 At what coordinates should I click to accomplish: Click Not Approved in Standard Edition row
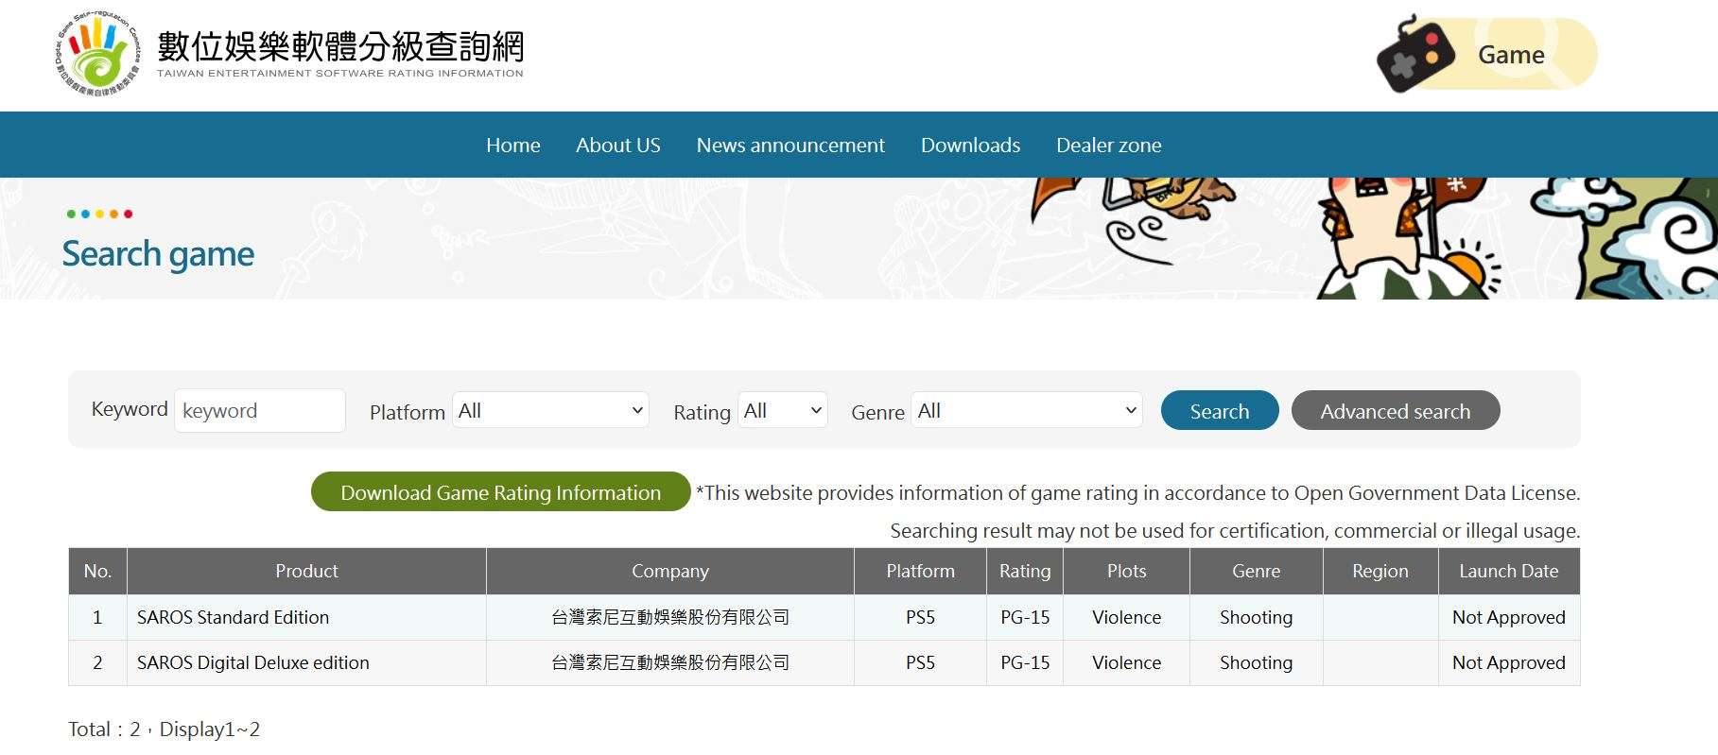[1509, 617]
